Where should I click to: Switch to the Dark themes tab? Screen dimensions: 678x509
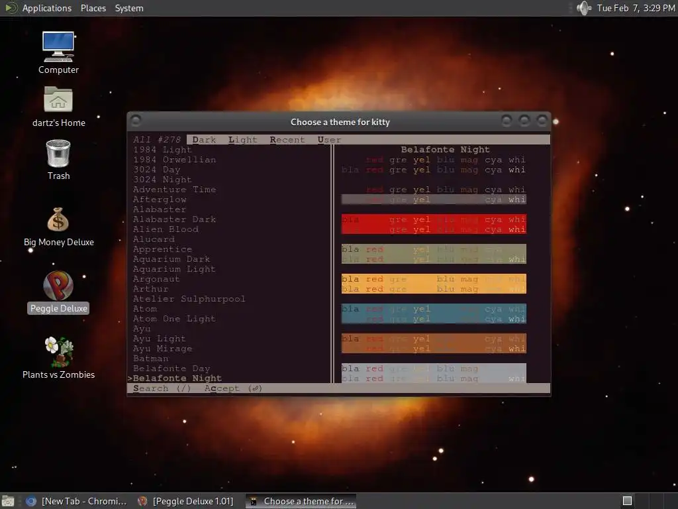[x=204, y=140]
